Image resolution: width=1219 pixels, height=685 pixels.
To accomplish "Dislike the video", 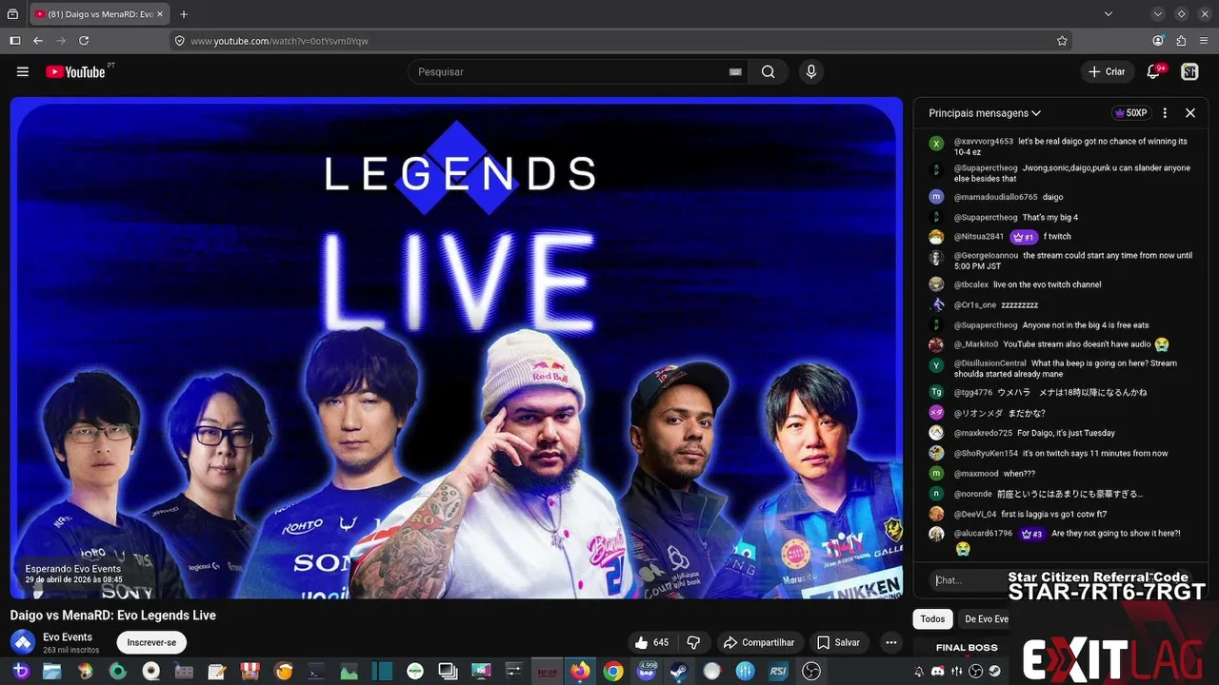I will coord(694,643).
